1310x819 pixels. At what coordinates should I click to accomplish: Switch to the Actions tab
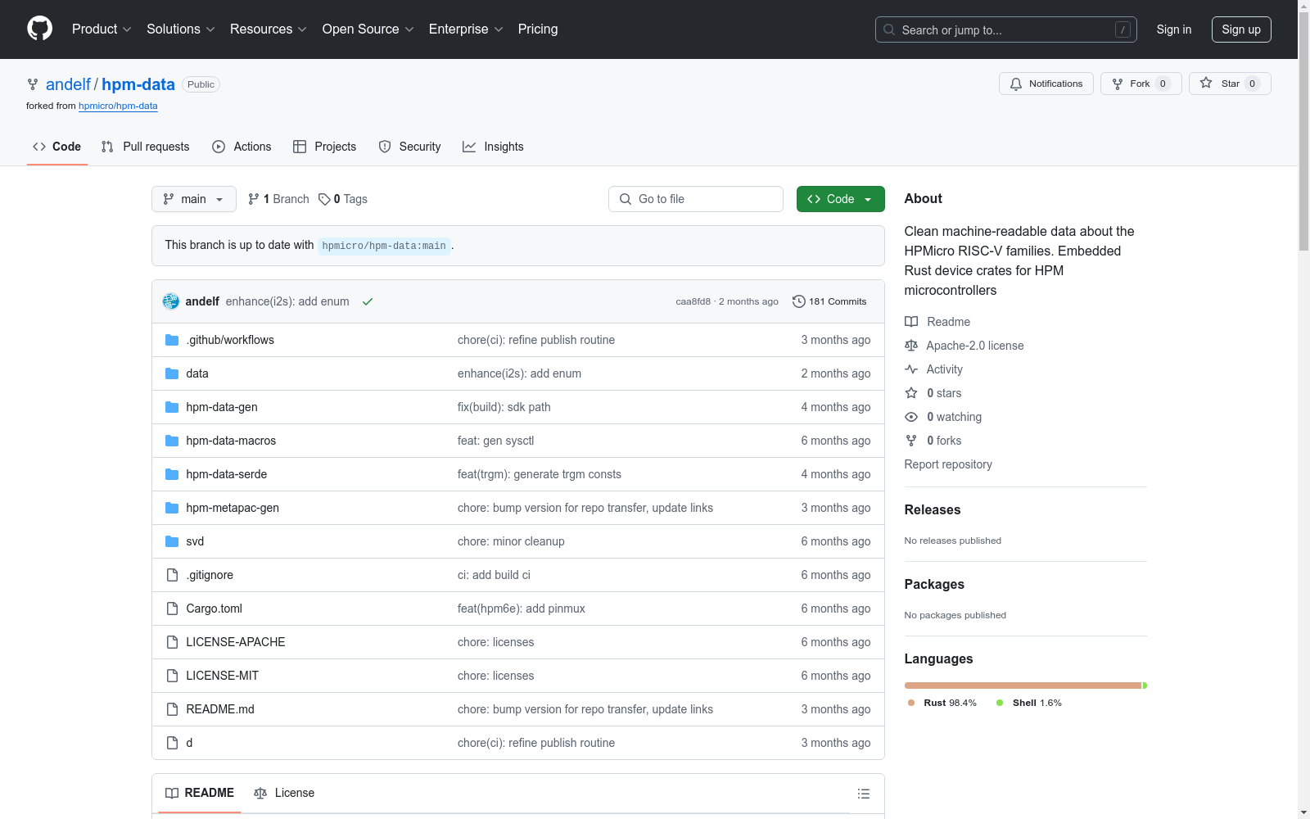pos(242,147)
